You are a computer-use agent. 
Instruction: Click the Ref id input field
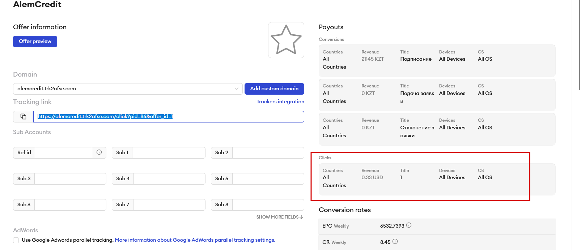click(63, 153)
